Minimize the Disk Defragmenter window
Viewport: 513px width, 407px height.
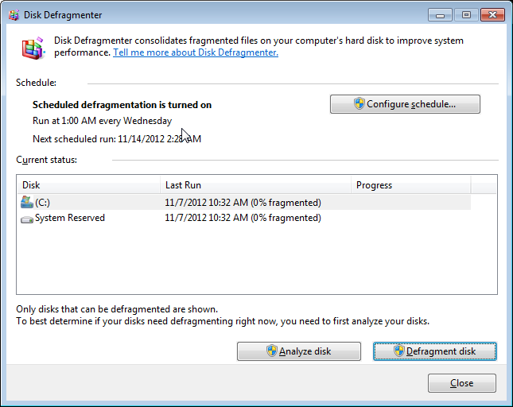[440, 14]
